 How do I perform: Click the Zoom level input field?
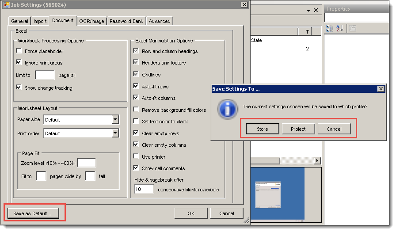pyautogui.click(x=86, y=163)
